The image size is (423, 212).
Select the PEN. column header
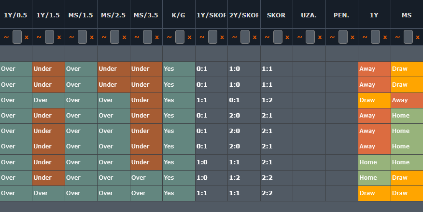point(342,15)
